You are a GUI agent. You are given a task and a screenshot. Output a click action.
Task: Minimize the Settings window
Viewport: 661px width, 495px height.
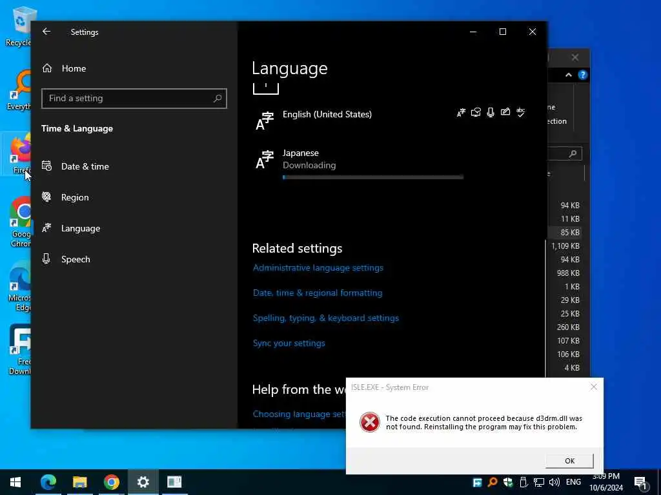coord(473,32)
